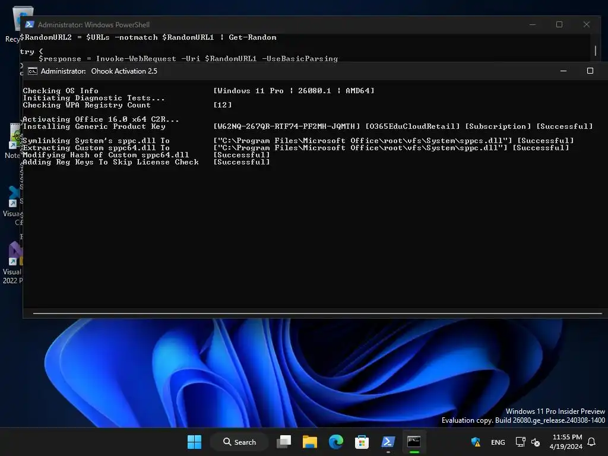
Task: Click the '$RandomURL2' PowerShell line
Action: click(x=148, y=37)
